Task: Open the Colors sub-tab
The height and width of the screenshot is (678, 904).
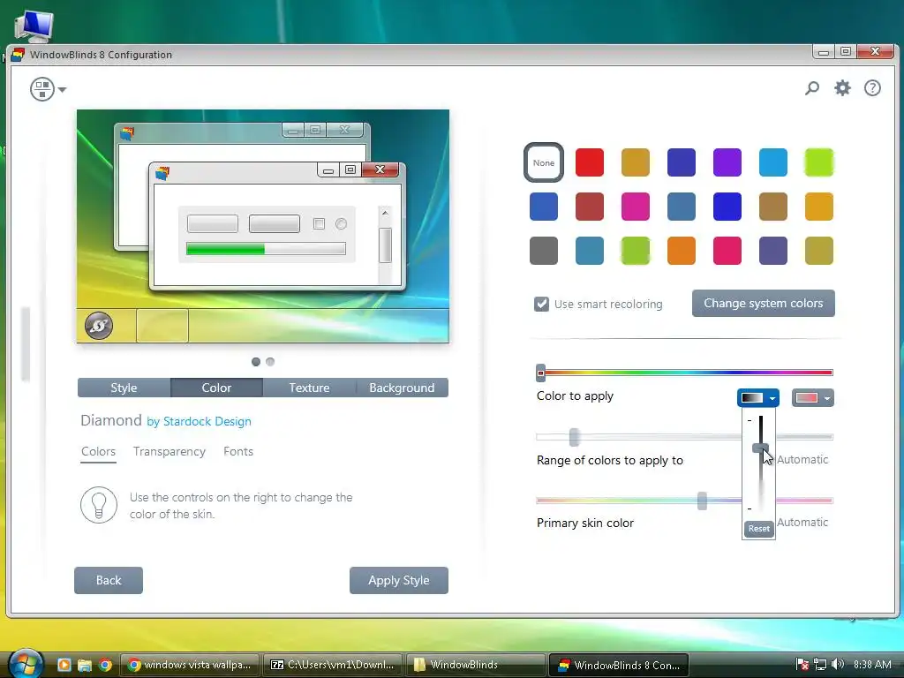Action: (99, 451)
